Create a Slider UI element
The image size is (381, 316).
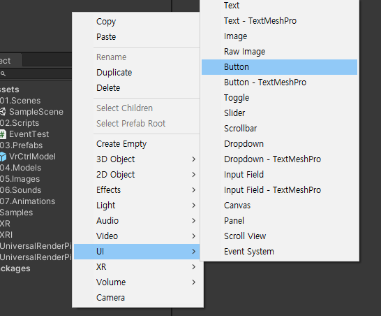pos(279,113)
